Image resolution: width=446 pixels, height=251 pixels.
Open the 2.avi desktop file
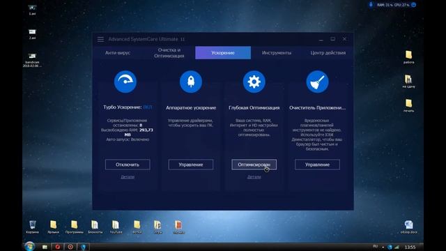pos(32,34)
